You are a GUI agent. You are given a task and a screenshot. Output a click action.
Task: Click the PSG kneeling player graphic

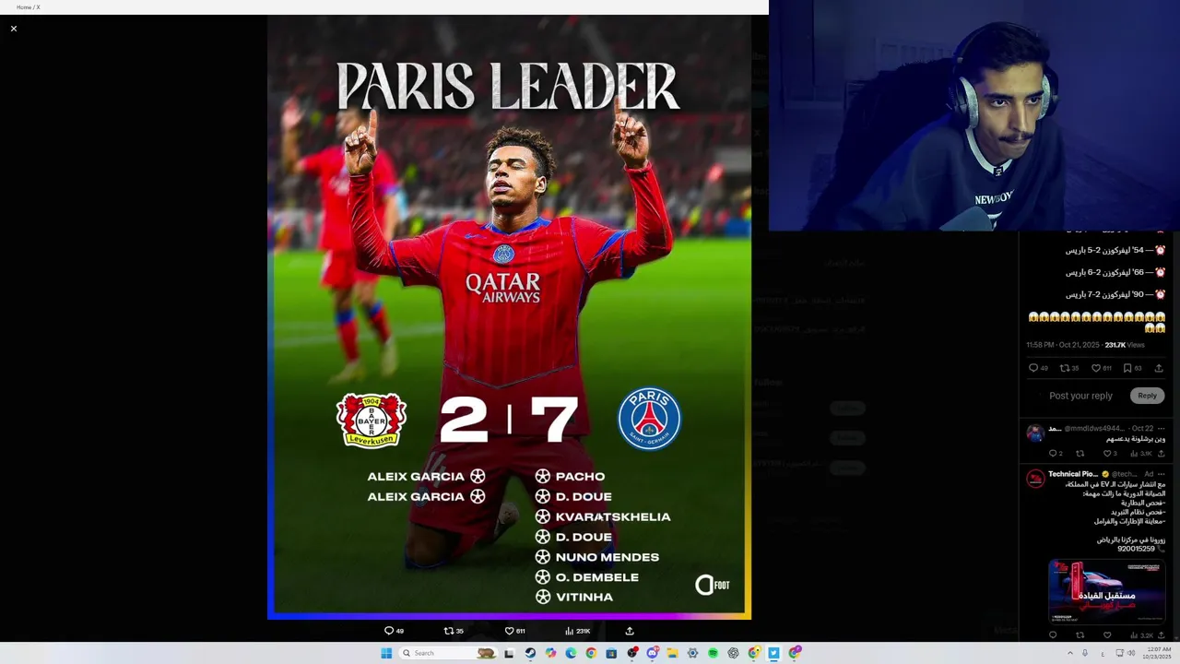tap(509, 317)
